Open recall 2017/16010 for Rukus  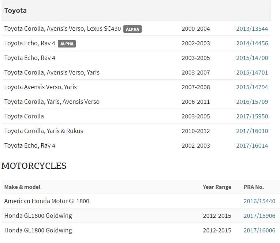(x=252, y=131)
